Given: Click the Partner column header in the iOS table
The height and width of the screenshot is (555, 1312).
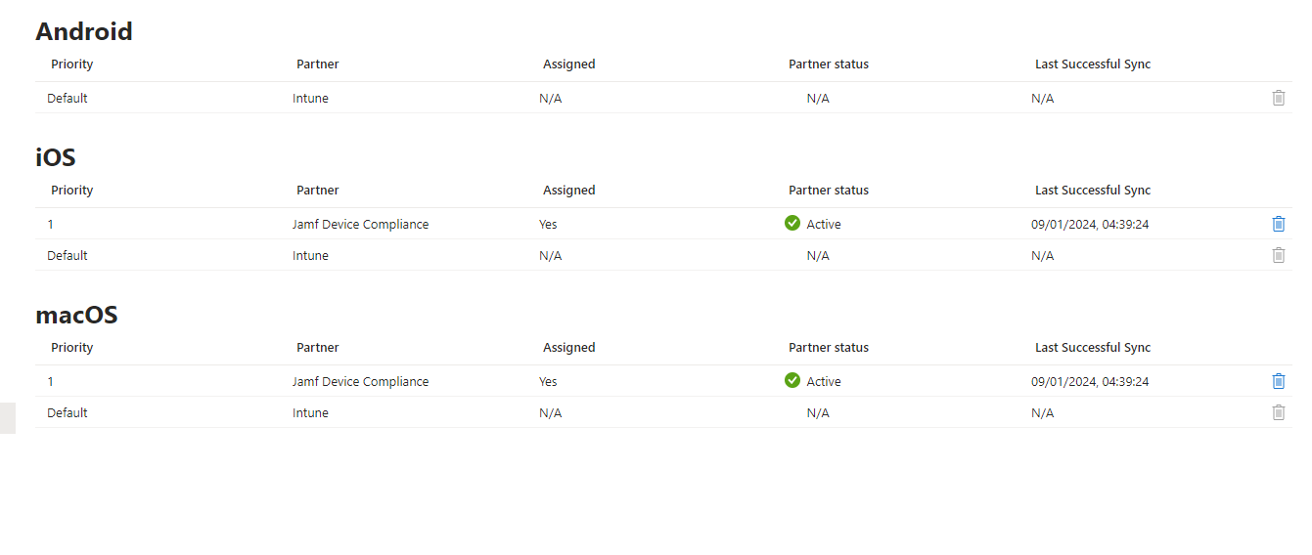Looking at the screenshot, I should 318,190.
